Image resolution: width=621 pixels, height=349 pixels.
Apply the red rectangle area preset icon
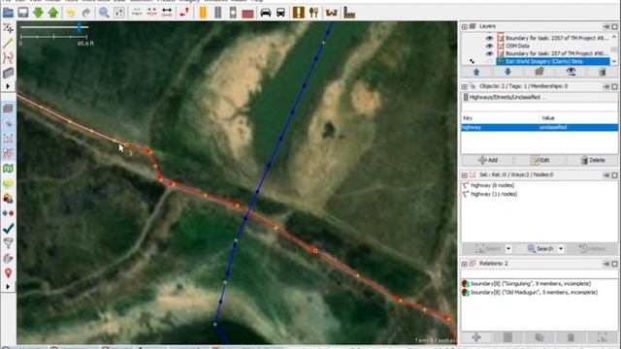click(248, 13)
